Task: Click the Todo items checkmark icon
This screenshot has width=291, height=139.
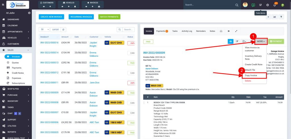Action: point(260,5)
